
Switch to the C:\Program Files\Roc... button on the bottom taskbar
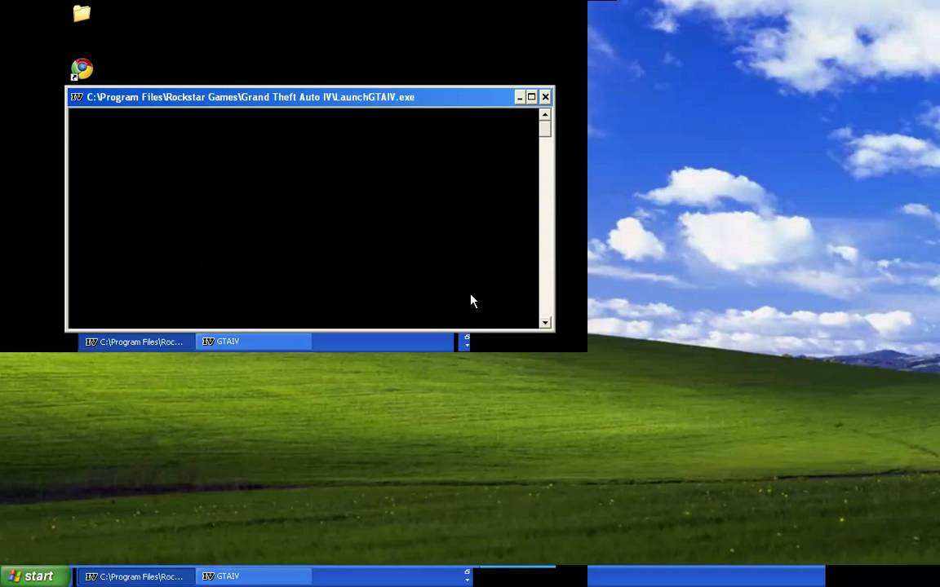click(x=136, y=577)
